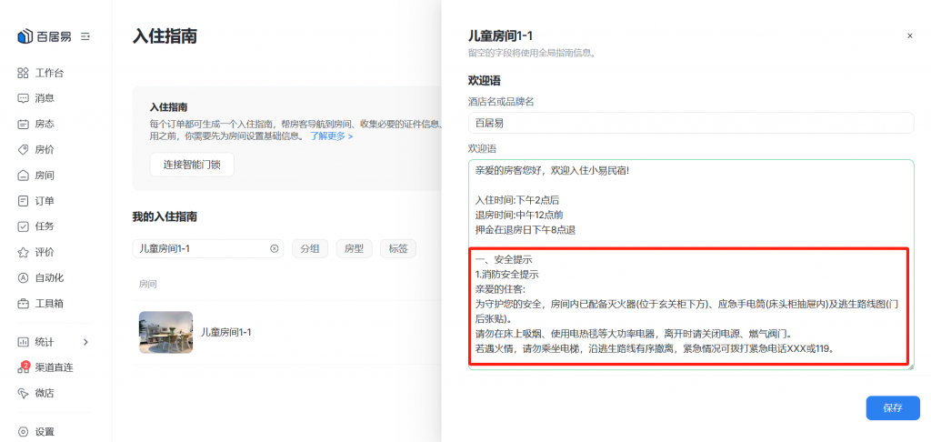Image resolution: width=931 pixels, height=442 pixels.
Task: Click the 工作台 workbench icon in sidebar
Action: 24,73
